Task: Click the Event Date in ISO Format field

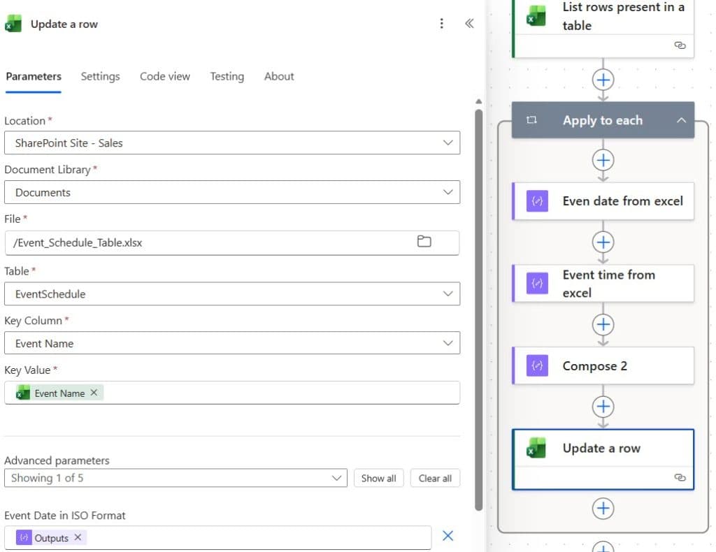Action: point(218,538)
